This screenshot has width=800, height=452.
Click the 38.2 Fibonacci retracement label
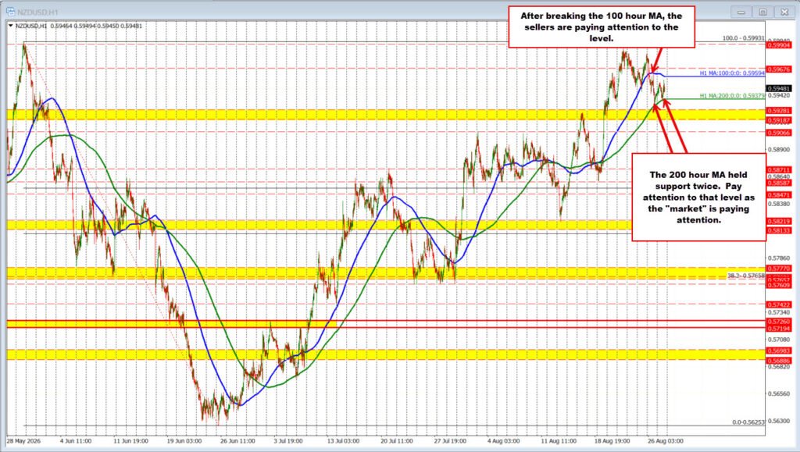click(746, 275)
